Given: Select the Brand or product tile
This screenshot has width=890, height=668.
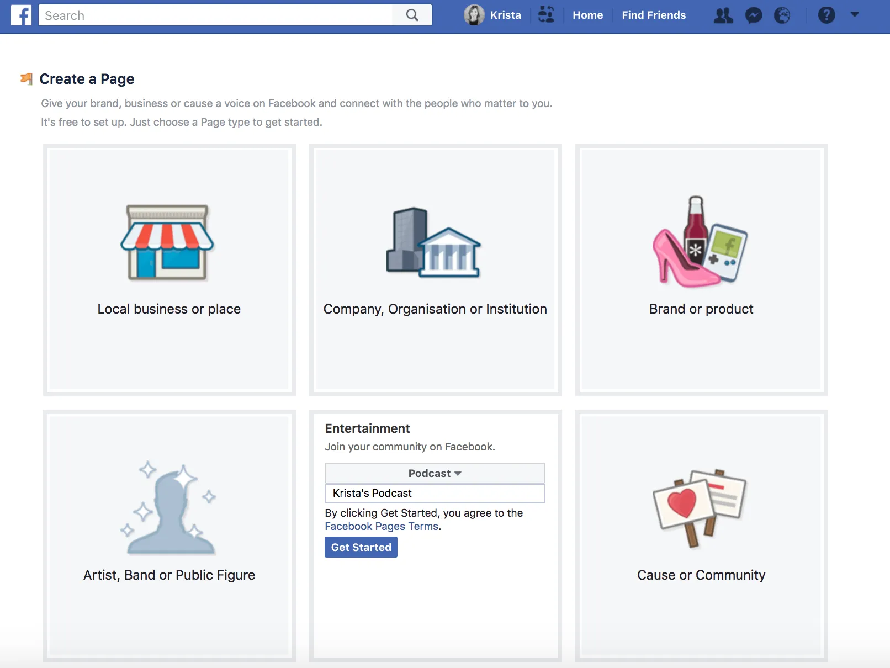Looking at the screenshot, I should tap(702, 270).
